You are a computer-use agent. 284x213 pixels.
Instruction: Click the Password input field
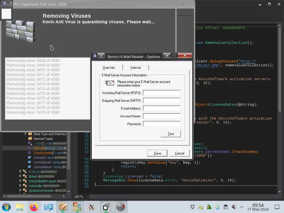[162, 124]
